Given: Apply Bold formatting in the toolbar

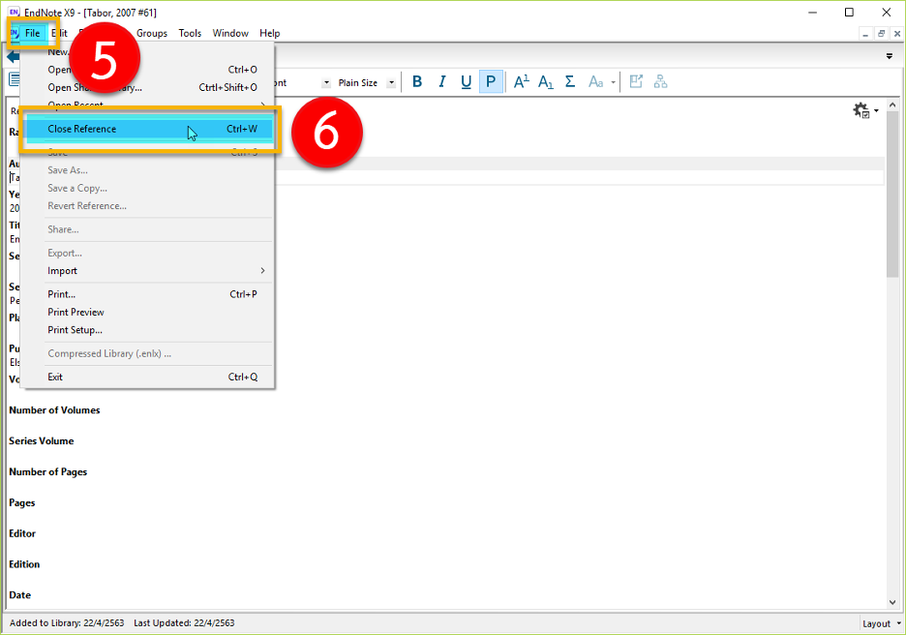Looking at the screenshot, I should coord(417,82).
